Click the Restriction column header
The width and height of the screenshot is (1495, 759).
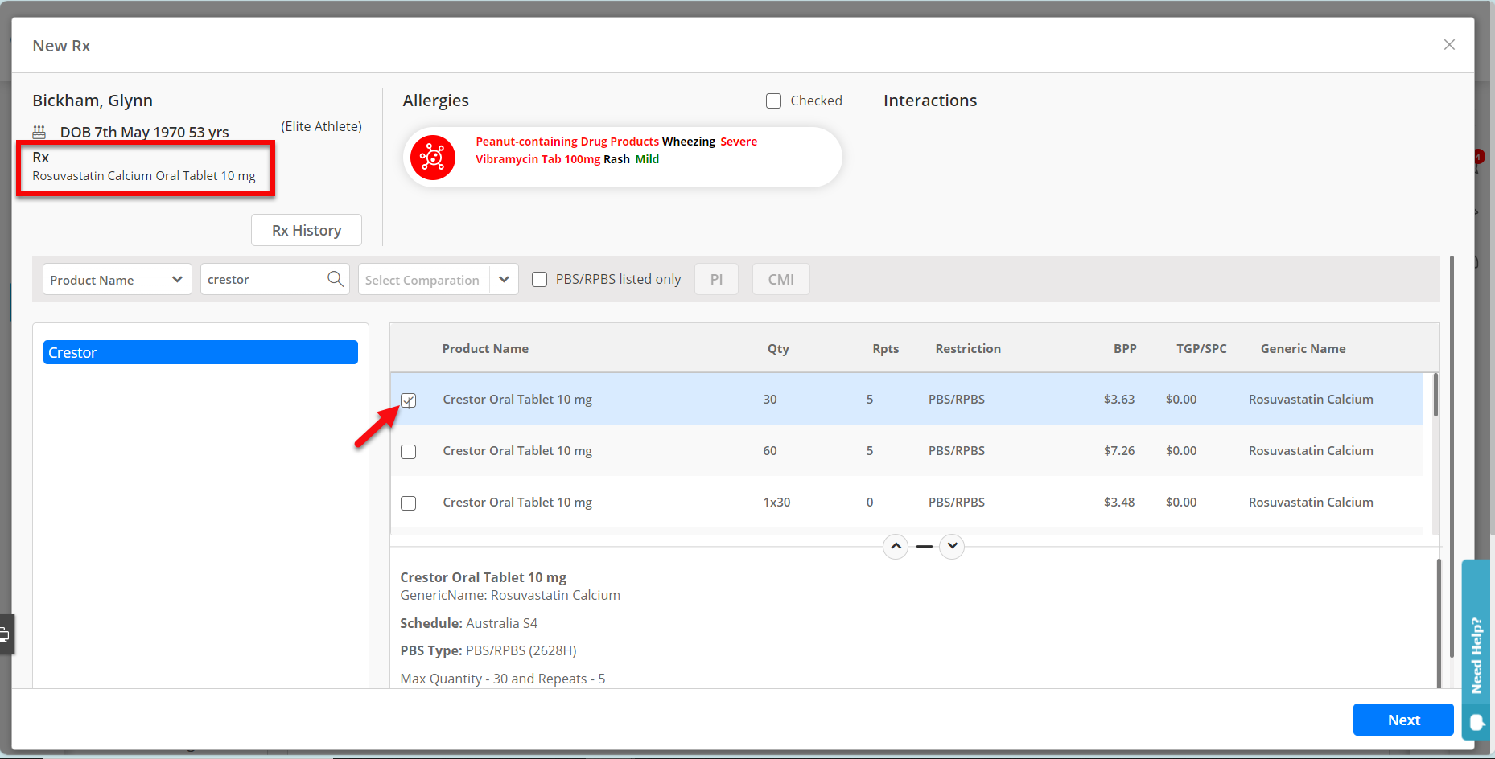point(968,348)
